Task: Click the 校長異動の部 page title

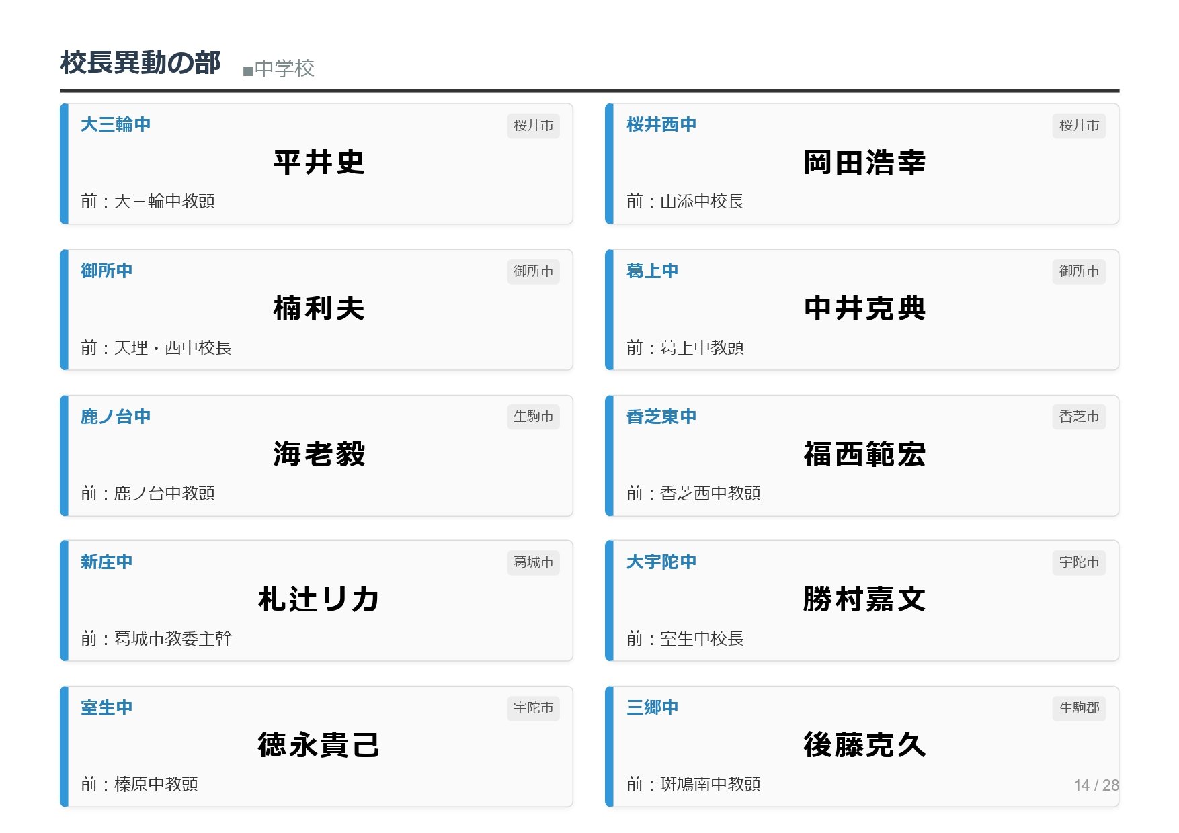Action: point(140,62)
